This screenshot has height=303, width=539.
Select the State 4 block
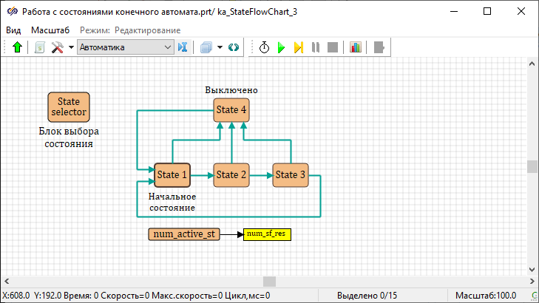point(231,110)
